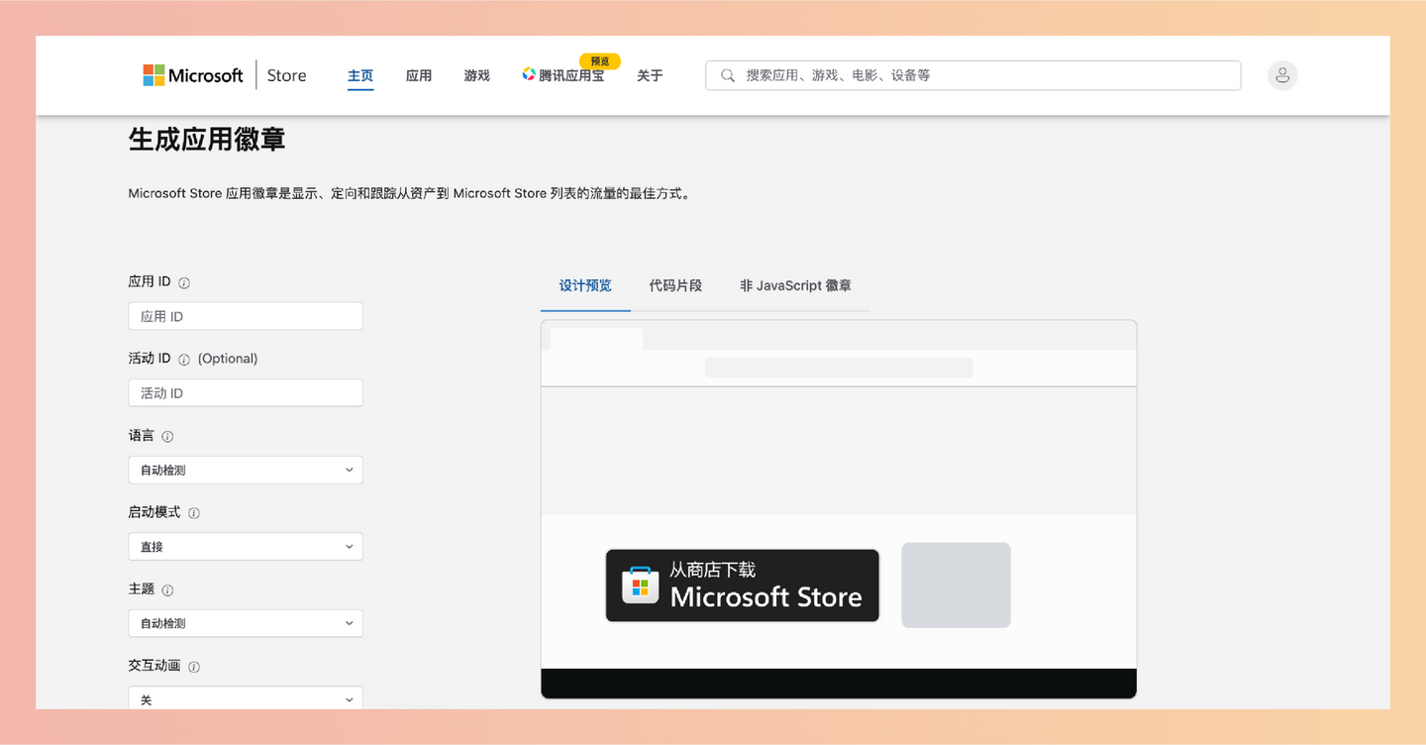
Task: Click the 关于 link in the header
Action: tap(650, 74)
